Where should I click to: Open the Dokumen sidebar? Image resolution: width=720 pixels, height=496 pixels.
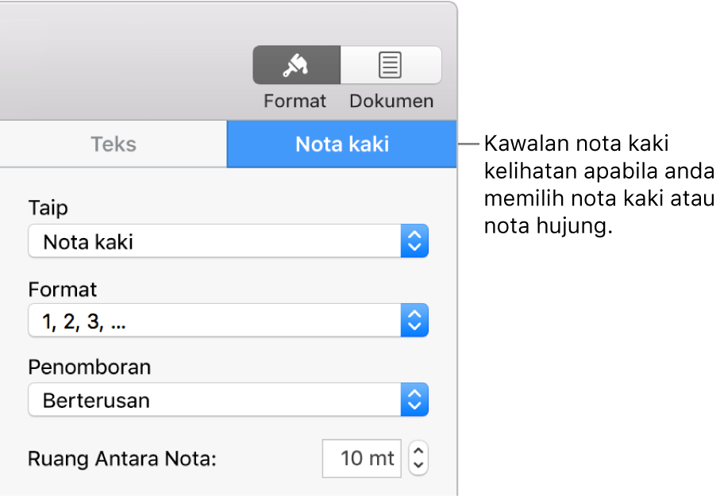tap(391, 65)
